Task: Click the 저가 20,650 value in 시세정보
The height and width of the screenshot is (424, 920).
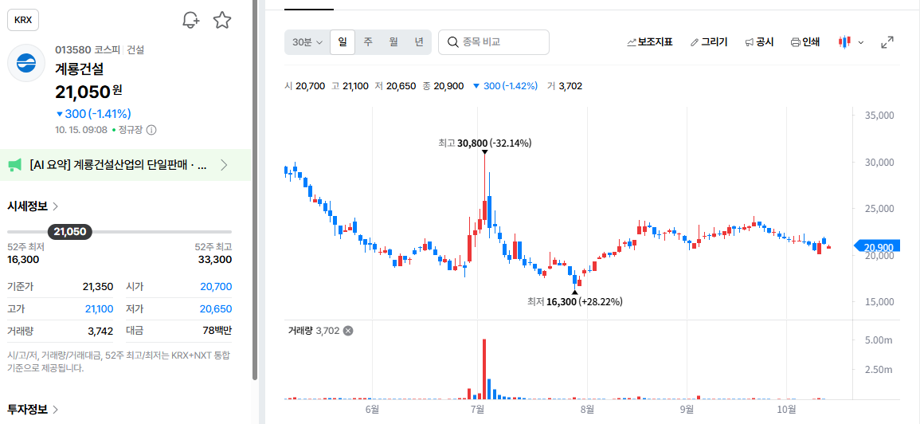Action: point(216,309)
